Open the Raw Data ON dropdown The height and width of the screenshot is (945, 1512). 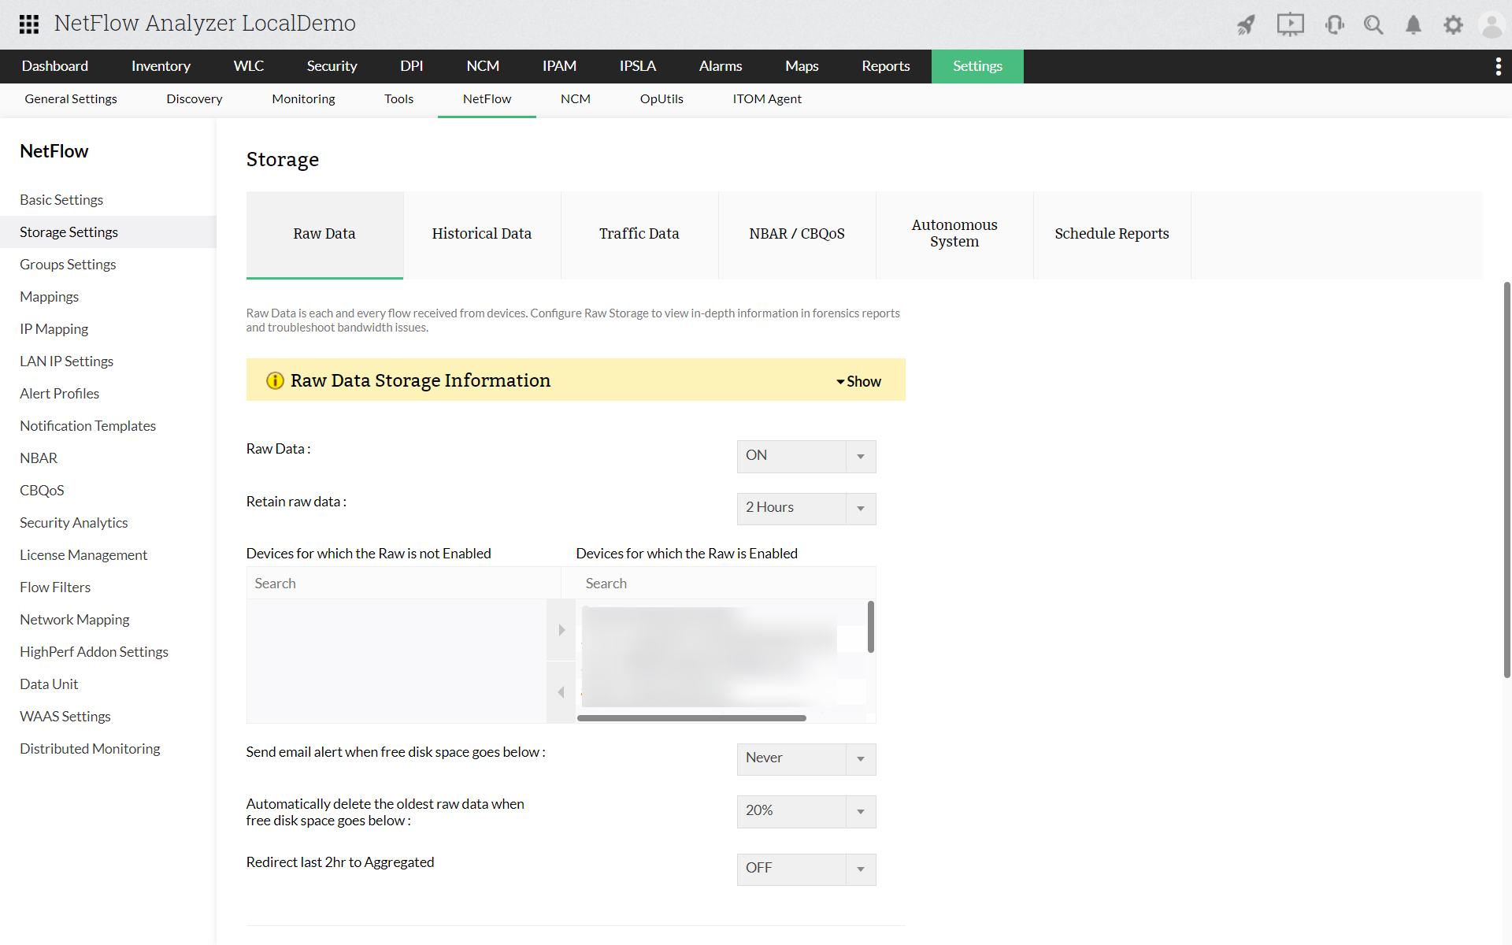pyautogui.click(x=806, y=456)
